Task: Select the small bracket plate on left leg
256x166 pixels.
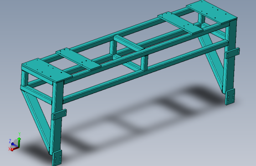Action: pyautogui.click(x=59, y=114)
